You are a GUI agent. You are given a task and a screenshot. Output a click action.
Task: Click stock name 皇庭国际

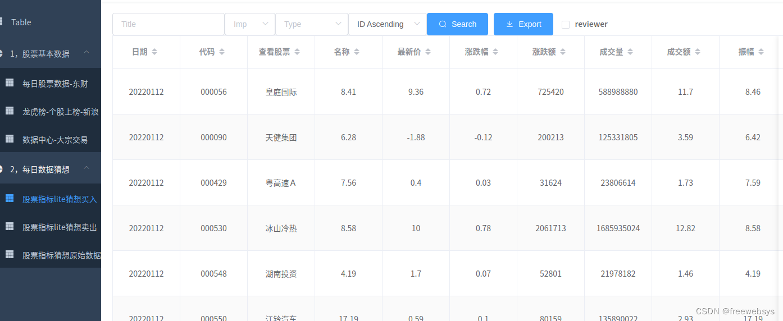tap(281, 92)
